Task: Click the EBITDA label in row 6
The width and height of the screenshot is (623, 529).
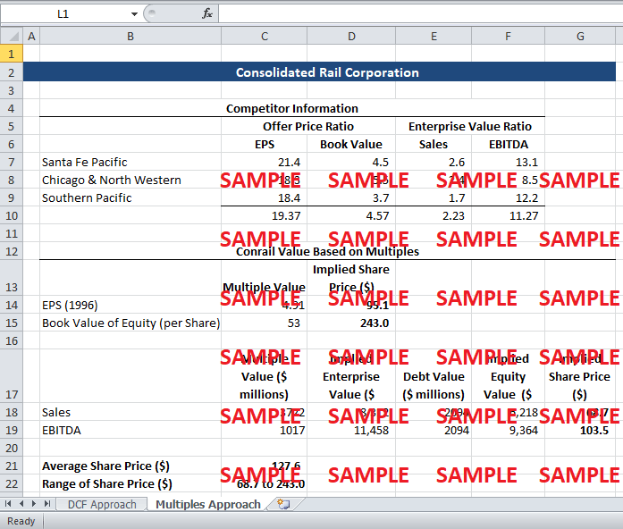Action: [x=509, y=144]
